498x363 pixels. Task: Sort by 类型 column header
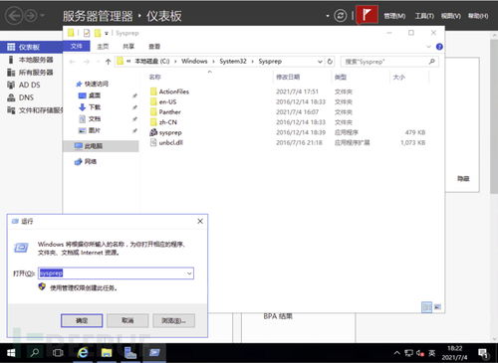[341, 77]
